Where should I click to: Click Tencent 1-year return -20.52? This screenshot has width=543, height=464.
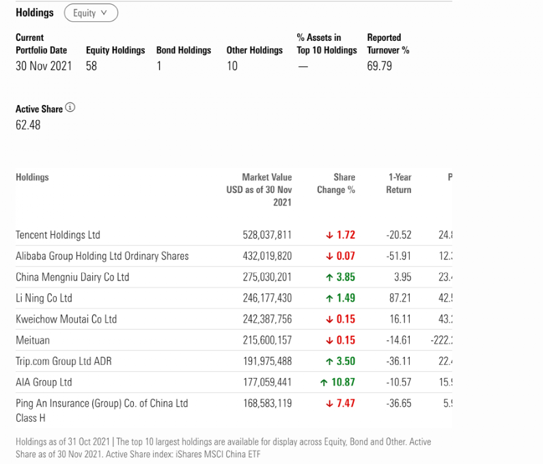[399, 235]
